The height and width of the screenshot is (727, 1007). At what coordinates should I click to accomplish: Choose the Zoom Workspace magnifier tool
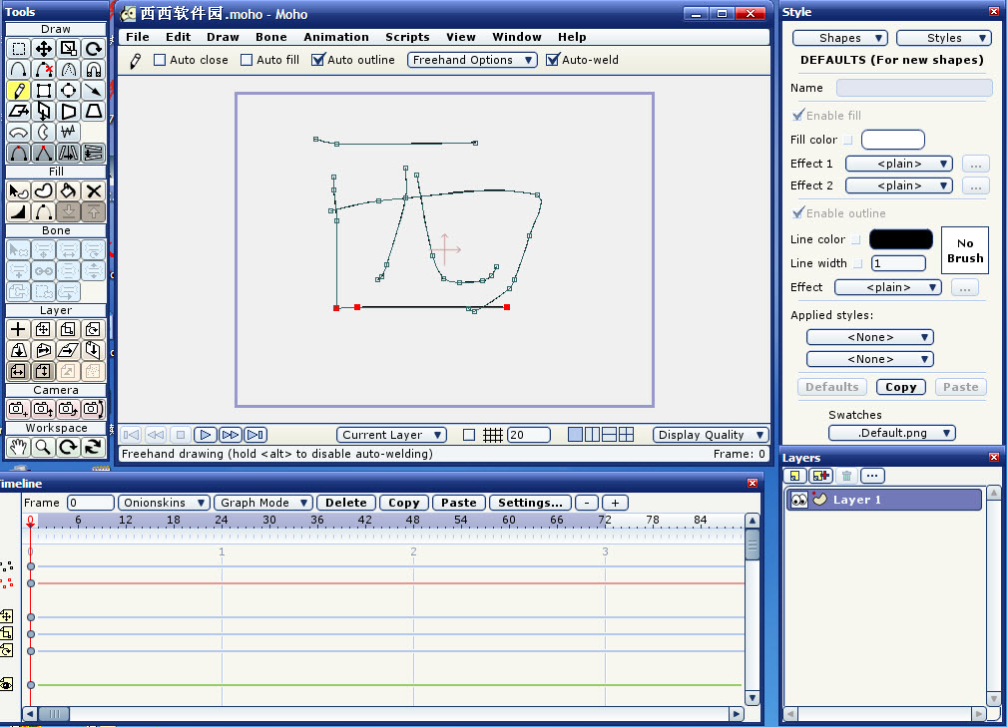[x=43, y=447]
